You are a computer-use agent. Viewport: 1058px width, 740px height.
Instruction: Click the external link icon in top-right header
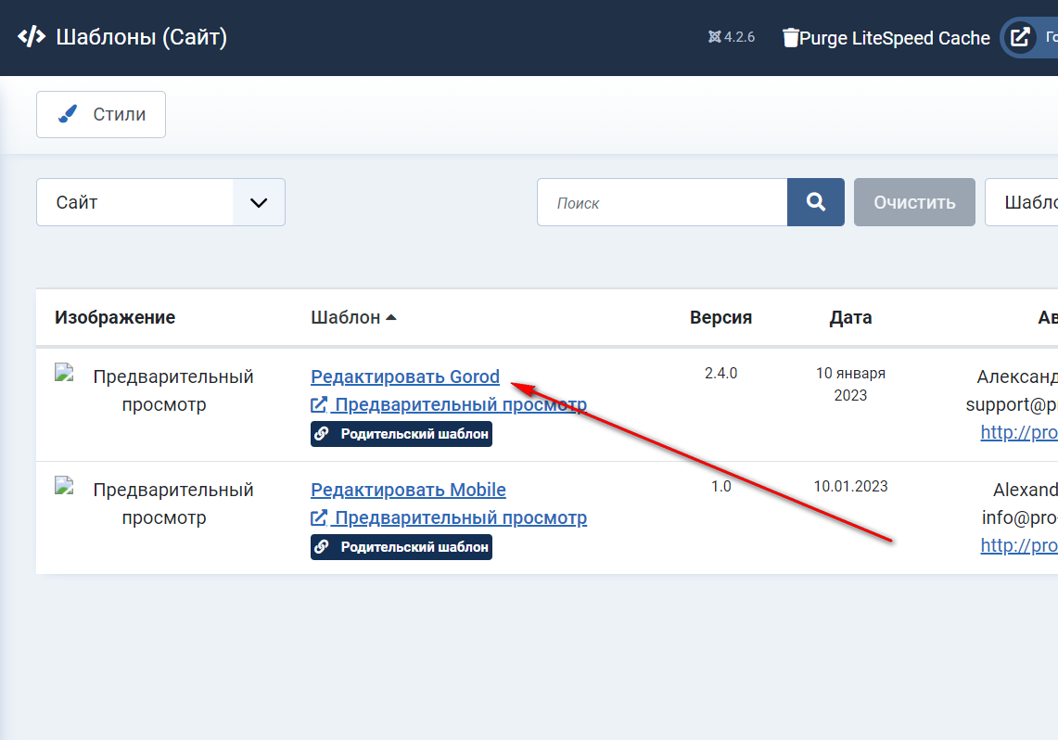tap(1020, 38)
